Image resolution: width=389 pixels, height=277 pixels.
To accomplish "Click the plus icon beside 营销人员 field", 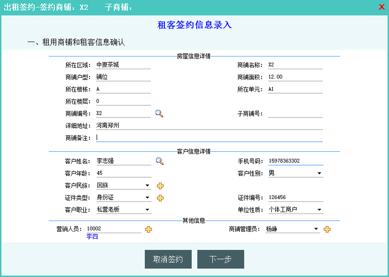I will (148, 229).
